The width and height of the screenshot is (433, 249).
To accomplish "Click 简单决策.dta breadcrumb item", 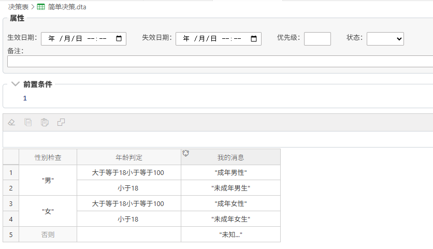I will coord(67,7).
